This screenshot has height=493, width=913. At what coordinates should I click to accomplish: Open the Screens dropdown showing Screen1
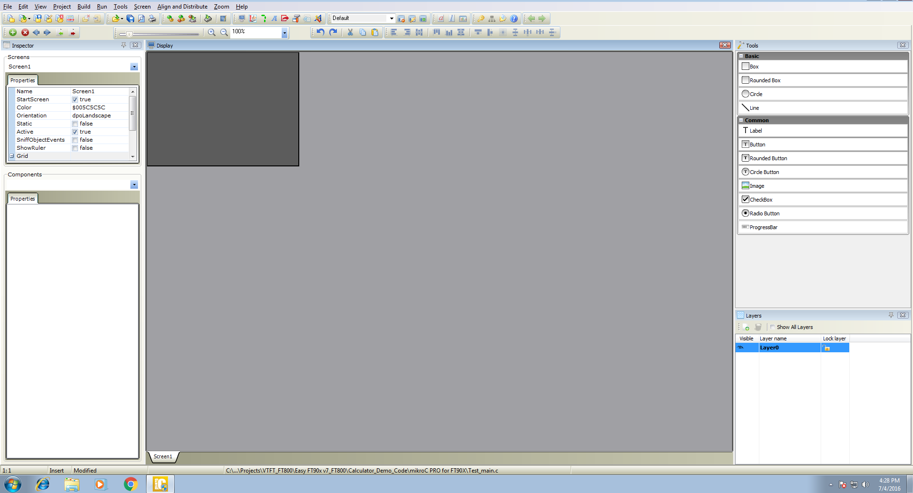(x=134, y=67)
